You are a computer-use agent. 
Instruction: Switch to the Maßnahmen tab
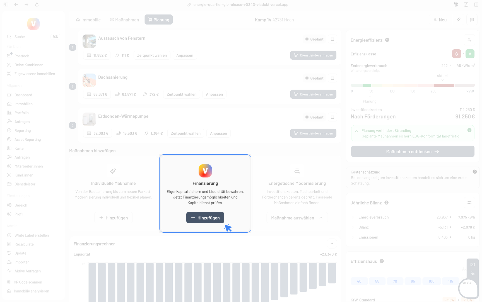coord(124,20)
